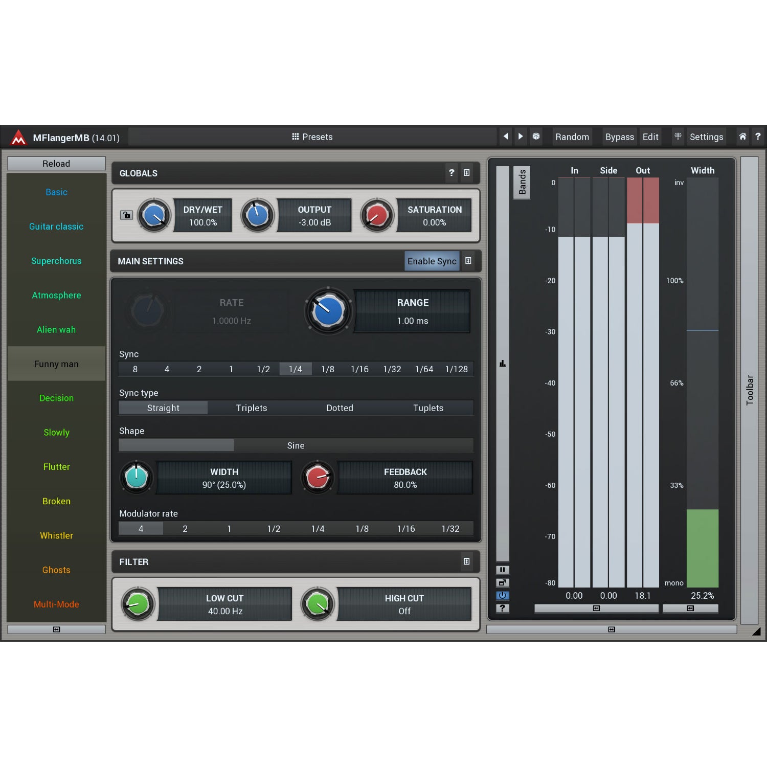Viewport: 767px width, 767px height.
Task: Collapse the In/Side/Out meters bar
Action: pyautogui.click(x=596, y=608)
